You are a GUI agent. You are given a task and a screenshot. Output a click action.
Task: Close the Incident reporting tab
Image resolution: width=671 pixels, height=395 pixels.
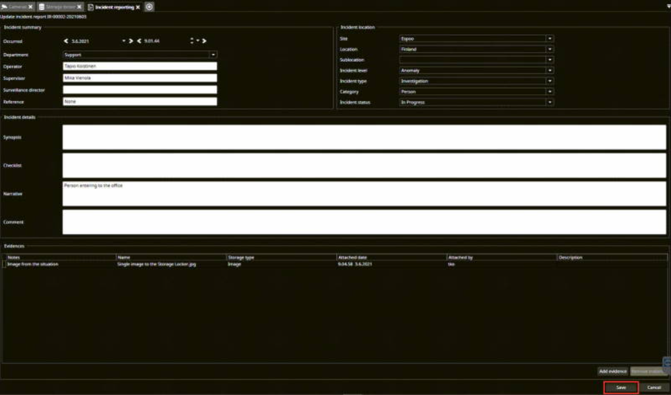point(138,7)
